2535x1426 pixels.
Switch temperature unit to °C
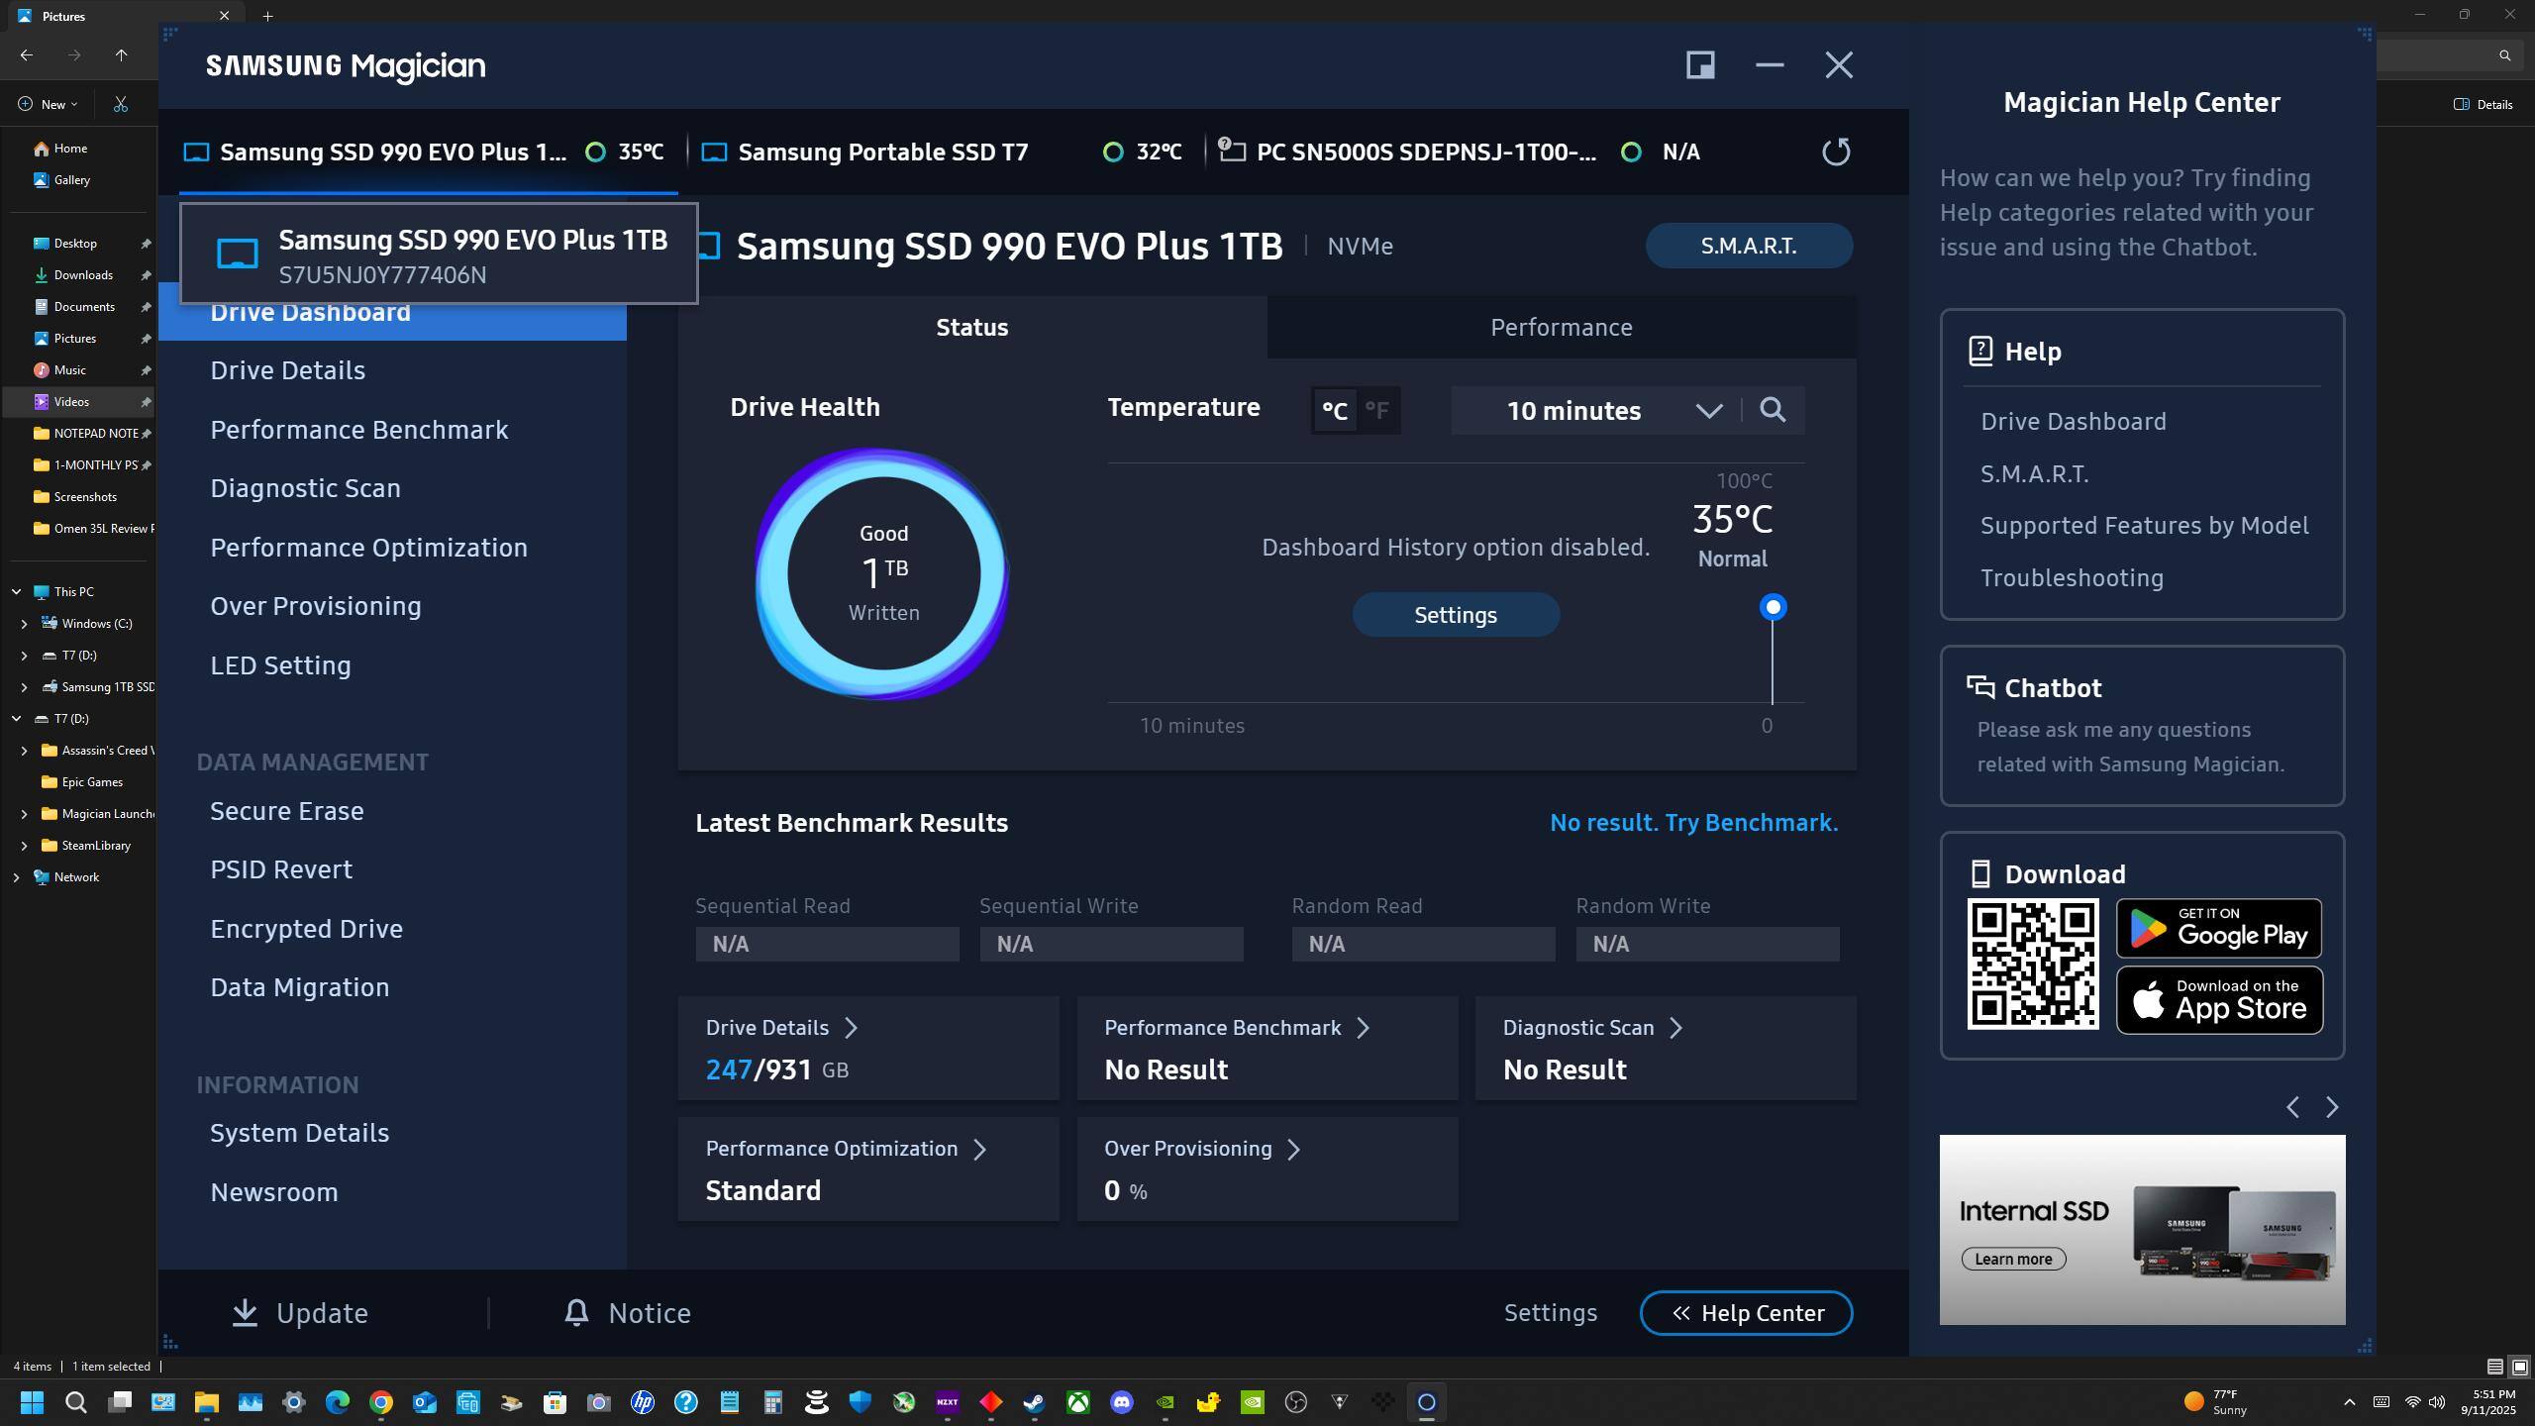(1334, 410)
